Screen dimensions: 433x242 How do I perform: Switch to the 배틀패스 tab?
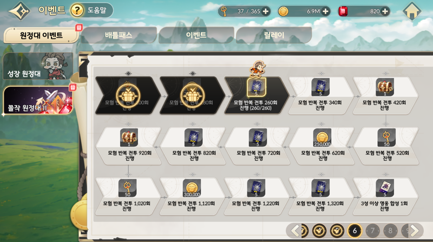(x=119, y=35)
